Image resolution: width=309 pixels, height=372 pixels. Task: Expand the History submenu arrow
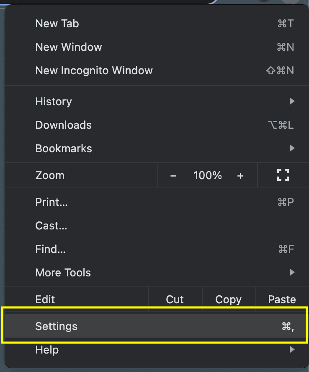coord(292,101)
